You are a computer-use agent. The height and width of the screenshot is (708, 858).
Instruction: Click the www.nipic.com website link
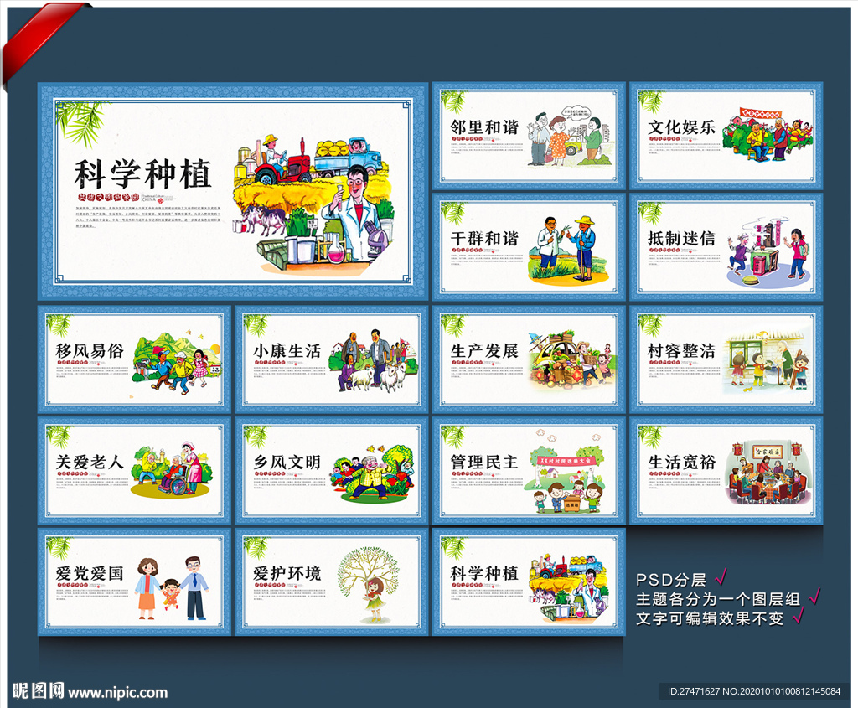117,693
